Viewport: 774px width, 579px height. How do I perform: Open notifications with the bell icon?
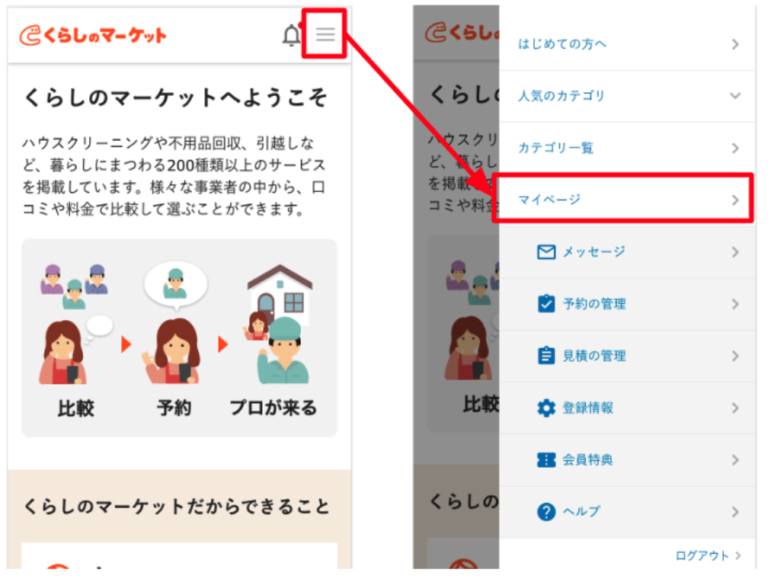point(292,34)
